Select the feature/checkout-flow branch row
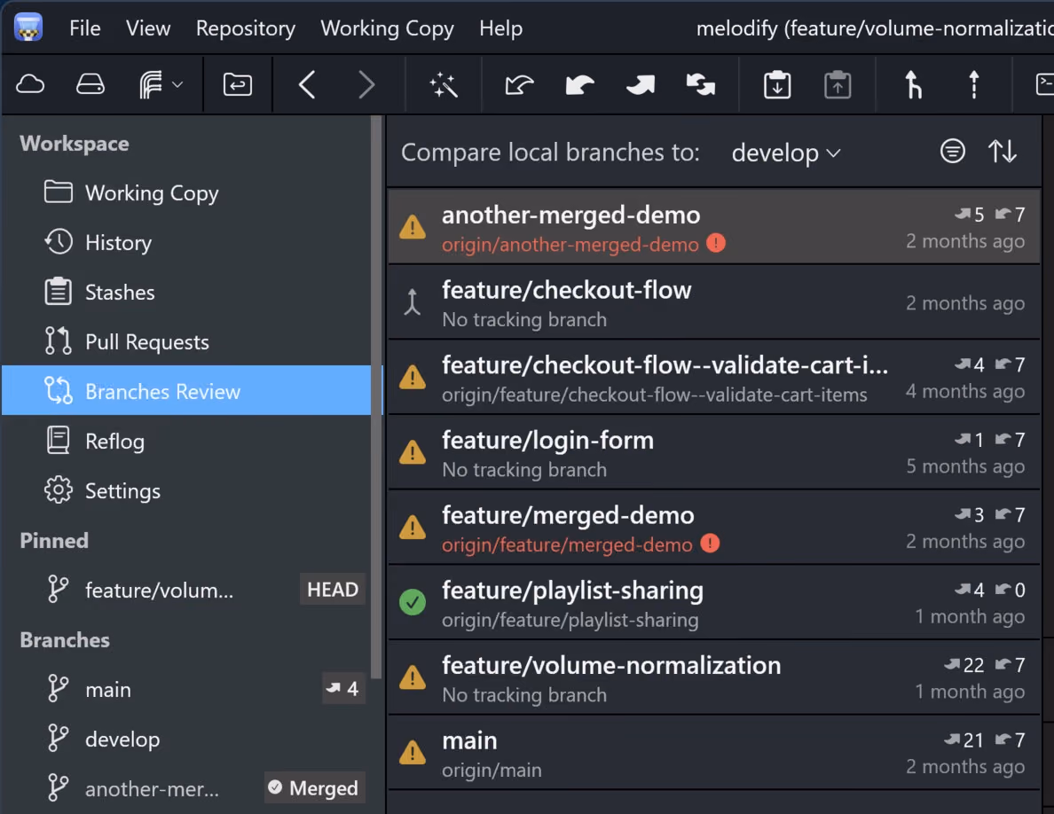The height and width of the screenshot is (814, 1054). pyautogui.click(x=714, y=302)
